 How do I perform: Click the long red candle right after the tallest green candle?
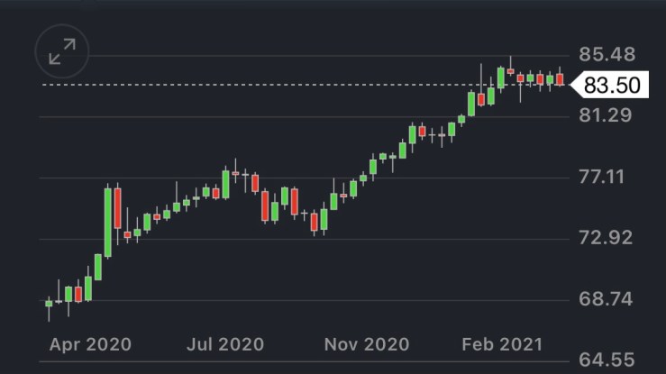pos(117,208)
